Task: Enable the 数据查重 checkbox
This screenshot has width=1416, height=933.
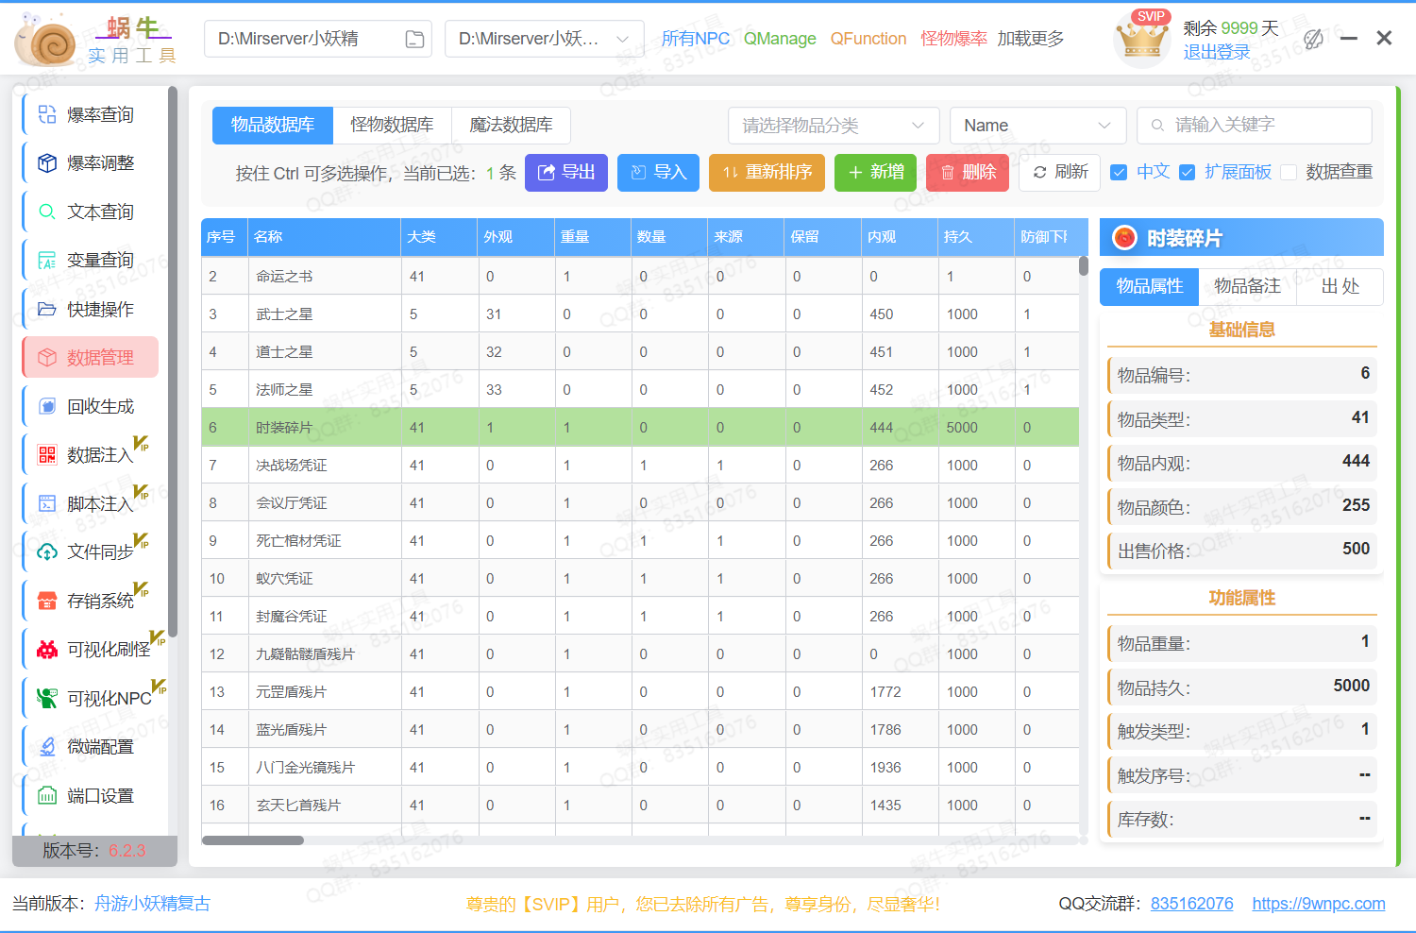Action: (1289, 172)
